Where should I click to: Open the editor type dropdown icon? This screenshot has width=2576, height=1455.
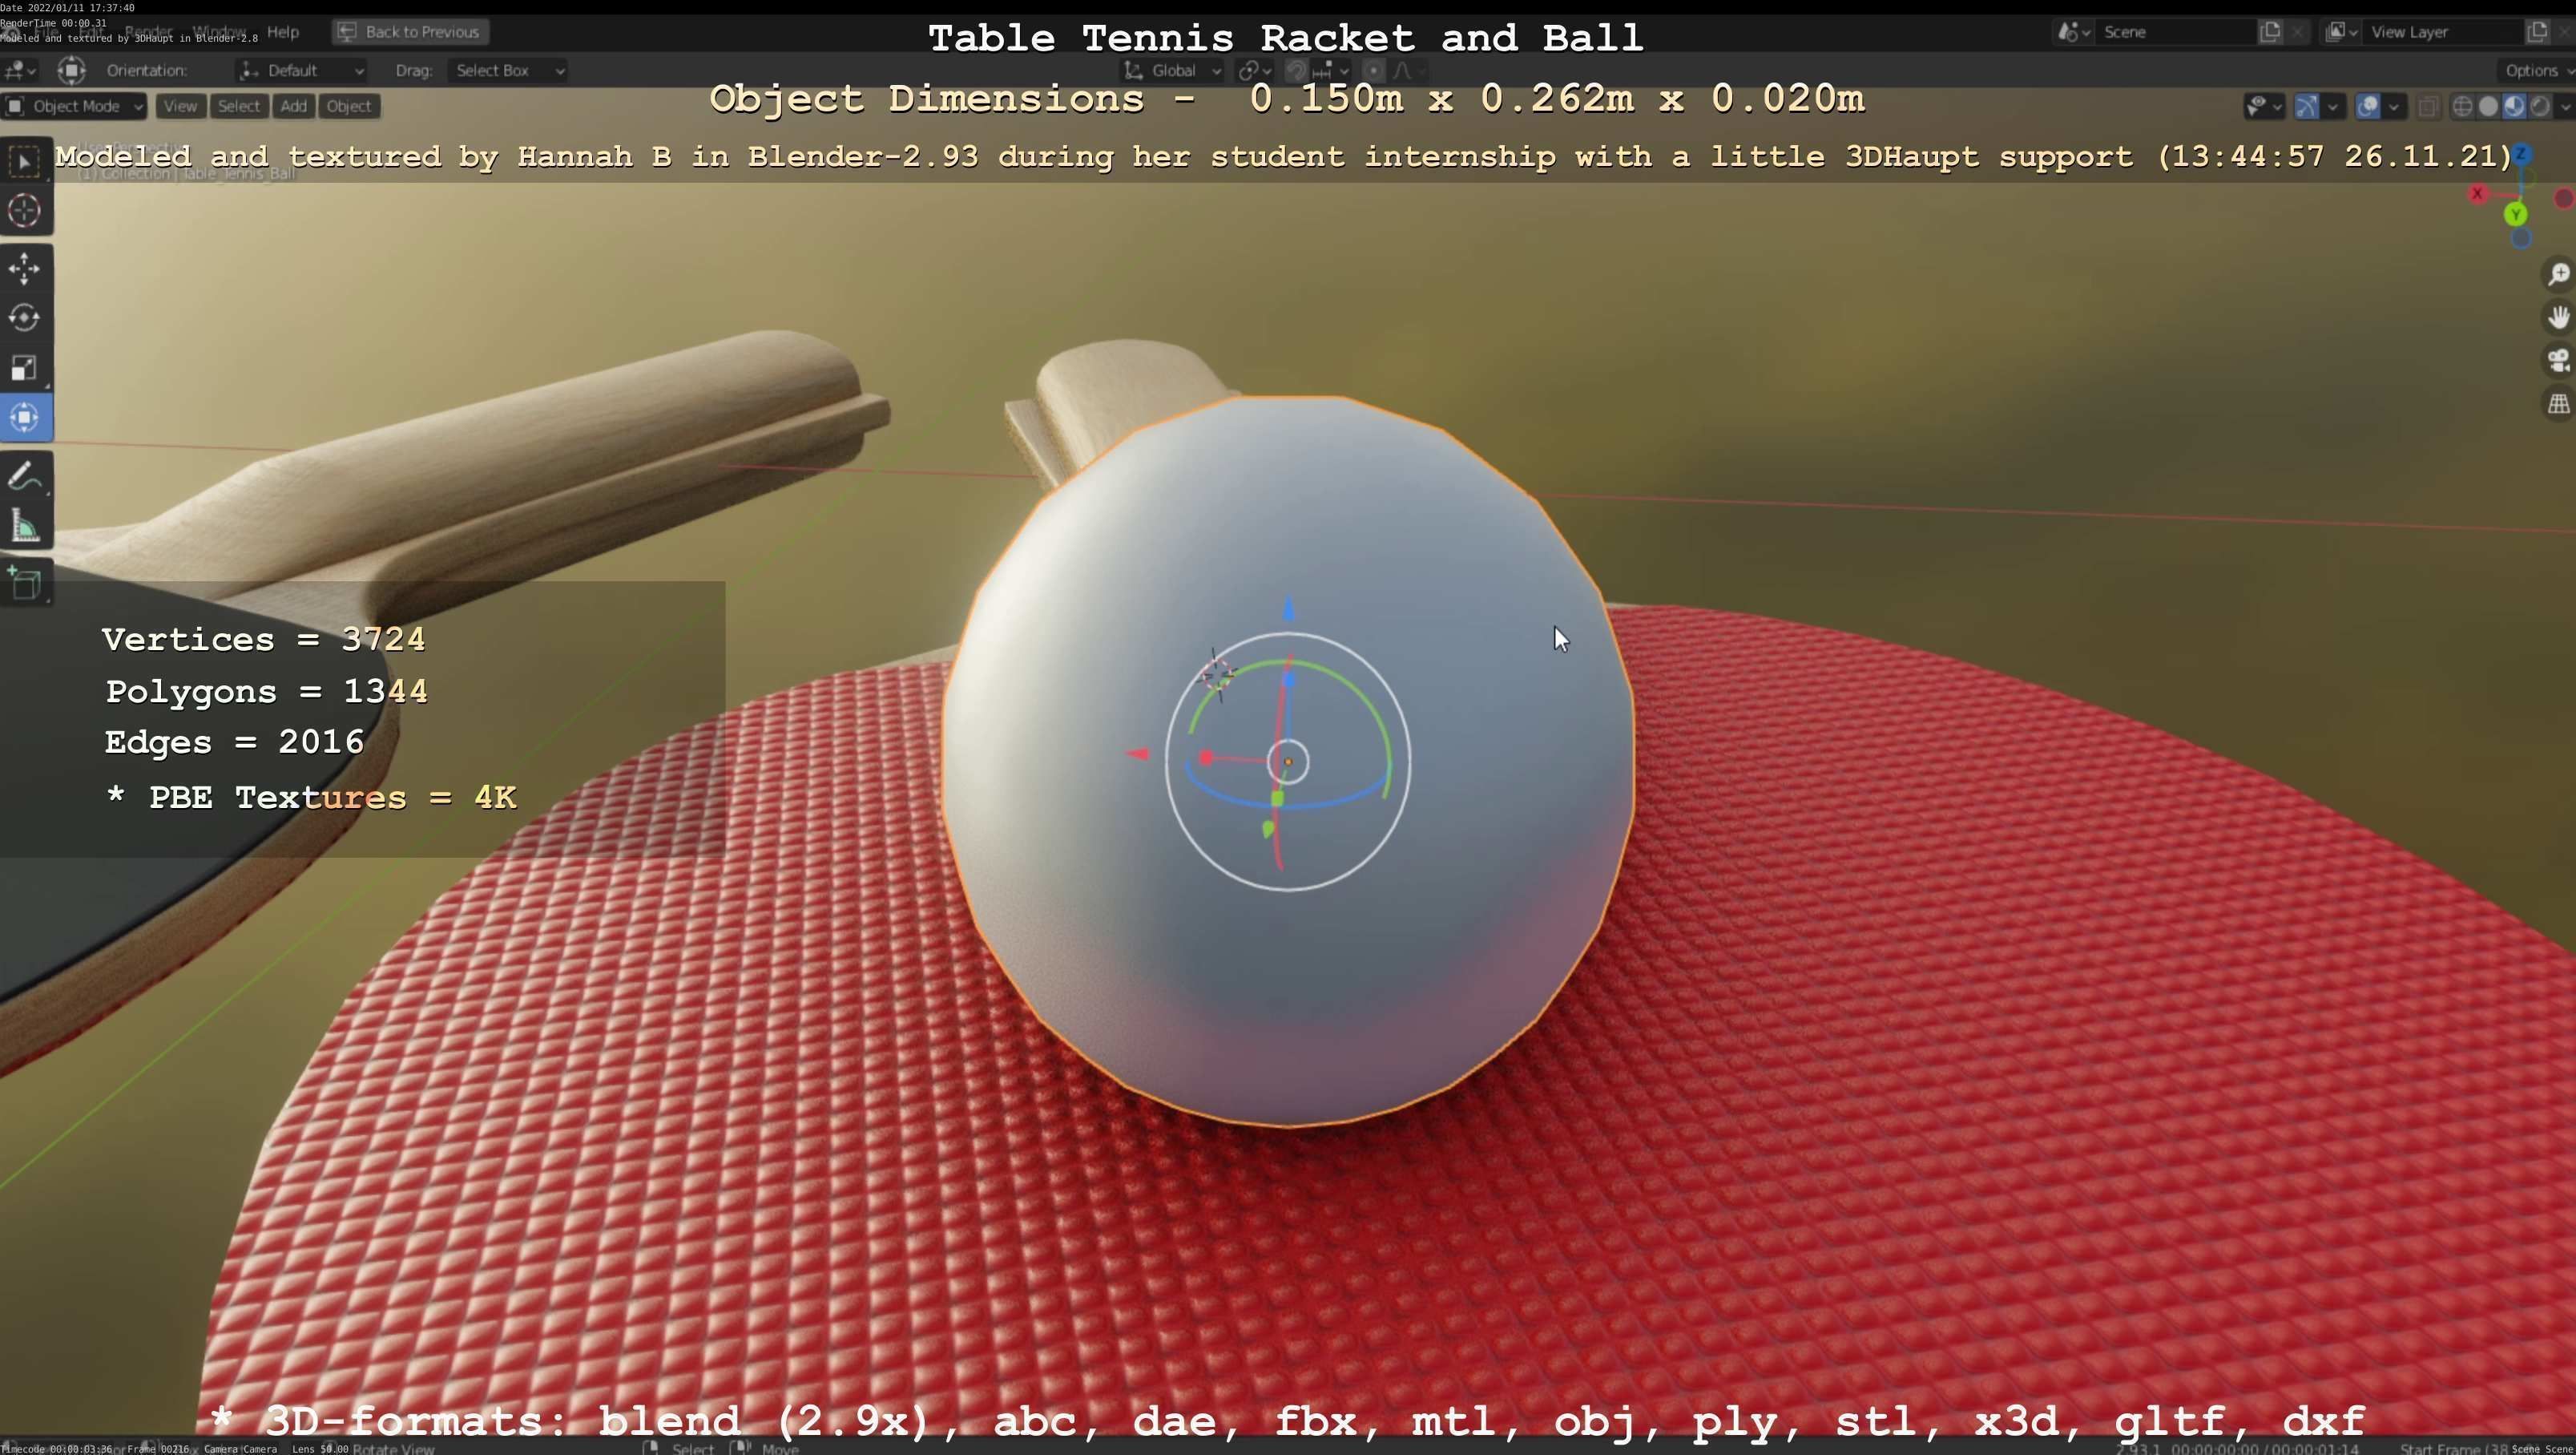[19, 71]
